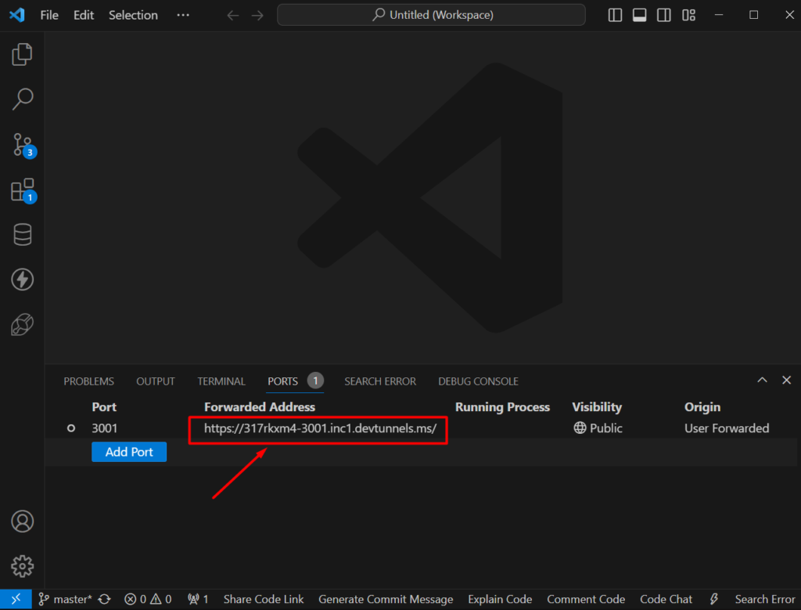Image resolution: width=801 pixels, height=610 pixels.
Task: Open the File menu
Action: tap(49, 15)
